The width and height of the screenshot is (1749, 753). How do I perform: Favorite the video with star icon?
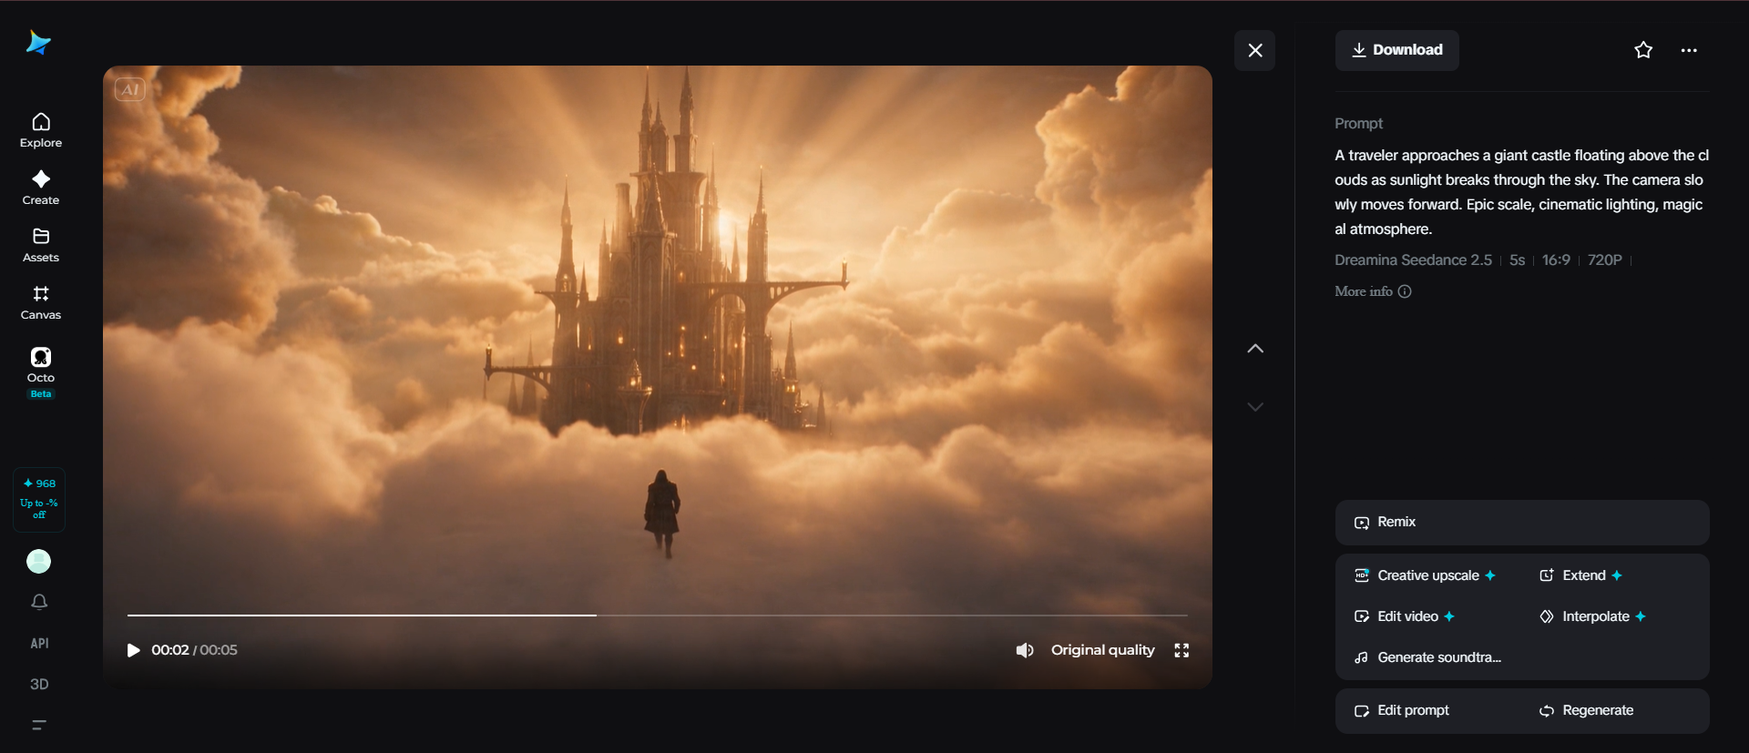(1643, 50)
